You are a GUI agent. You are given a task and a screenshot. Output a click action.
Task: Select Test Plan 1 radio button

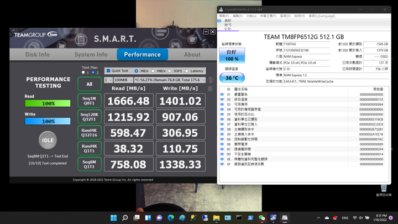83,72
